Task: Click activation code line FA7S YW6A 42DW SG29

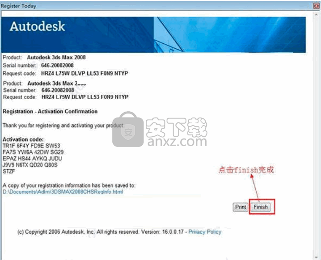Action: (33, 152)
